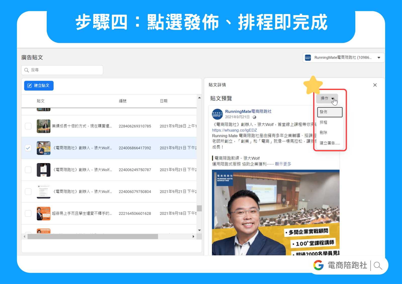This screenshot has height=284, width=402.
Task: Click date 2021年9月28日 in the list
Action: pos(178,126)
